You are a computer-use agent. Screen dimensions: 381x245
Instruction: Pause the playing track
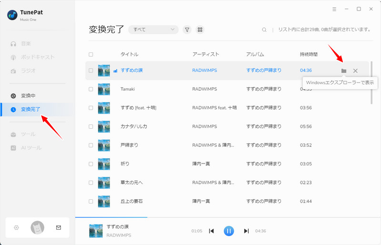[229, 231]
